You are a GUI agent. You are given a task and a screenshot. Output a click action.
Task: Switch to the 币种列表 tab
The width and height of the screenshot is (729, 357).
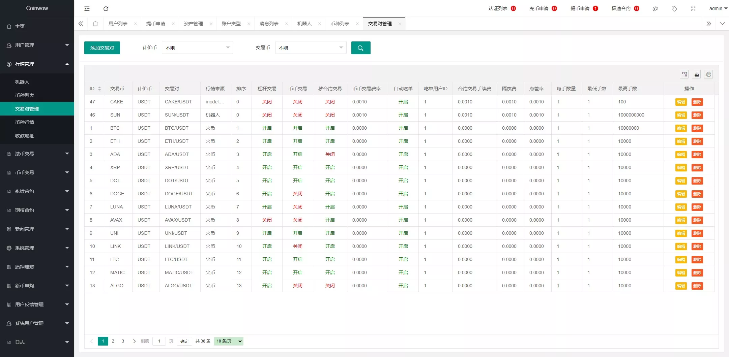point(340,24)
